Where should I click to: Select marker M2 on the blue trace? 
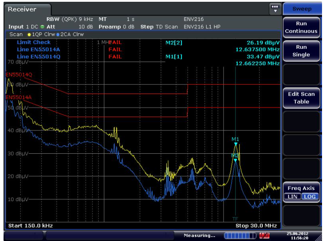pos(235,160)
